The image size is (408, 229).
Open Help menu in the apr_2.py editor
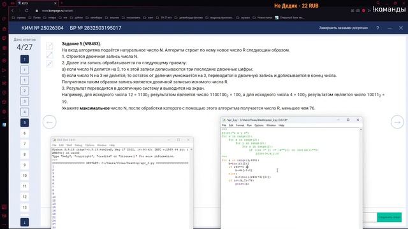point(281,125)
